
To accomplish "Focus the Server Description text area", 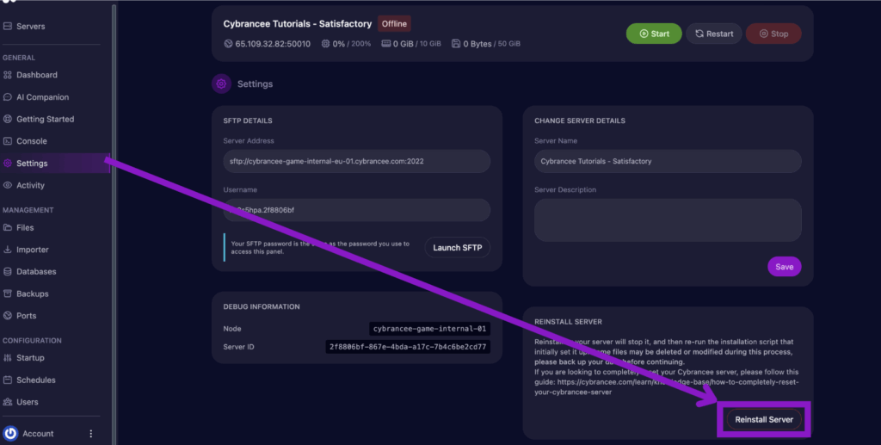I will (x=668, y=219).
